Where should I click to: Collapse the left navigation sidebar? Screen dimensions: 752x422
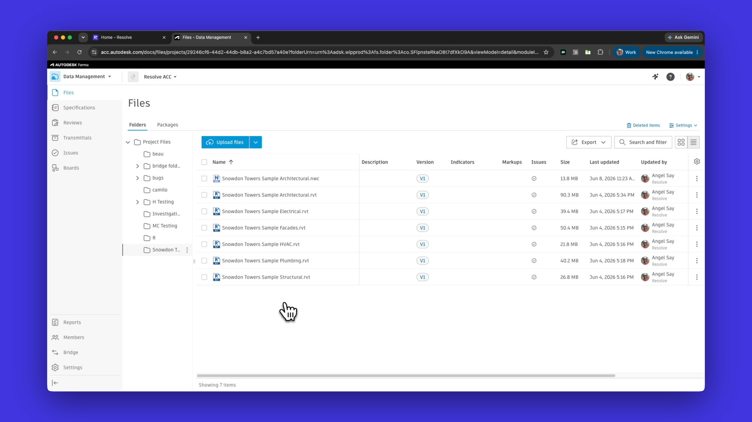tap(55, 383)
